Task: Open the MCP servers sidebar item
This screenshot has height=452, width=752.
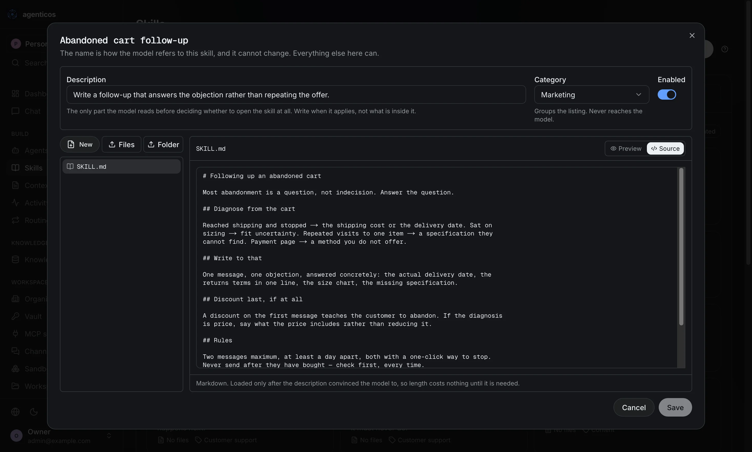Action: tap(29, 334)
